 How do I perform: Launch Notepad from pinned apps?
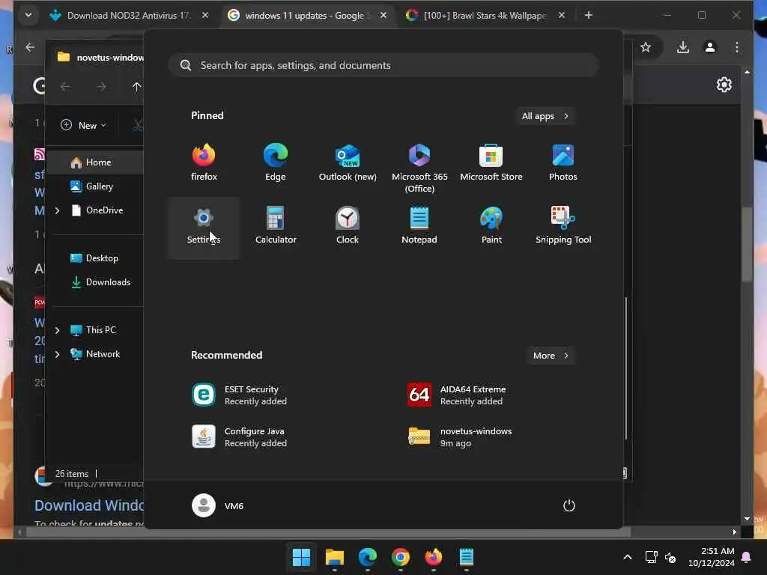coord(419,226)
